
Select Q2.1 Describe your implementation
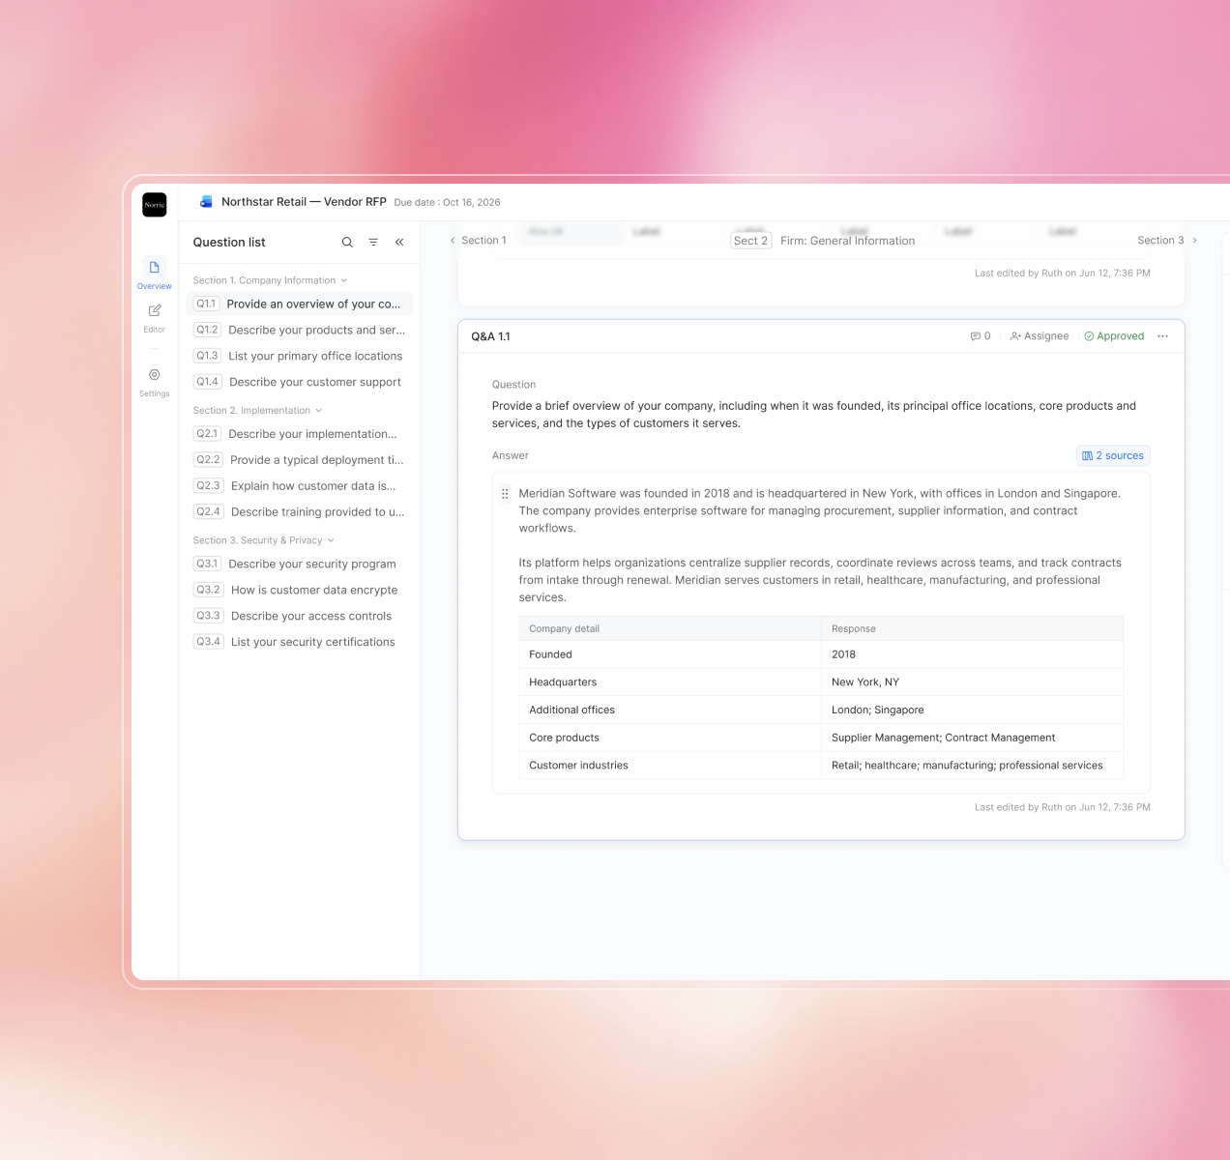click(x=300, y=434)
